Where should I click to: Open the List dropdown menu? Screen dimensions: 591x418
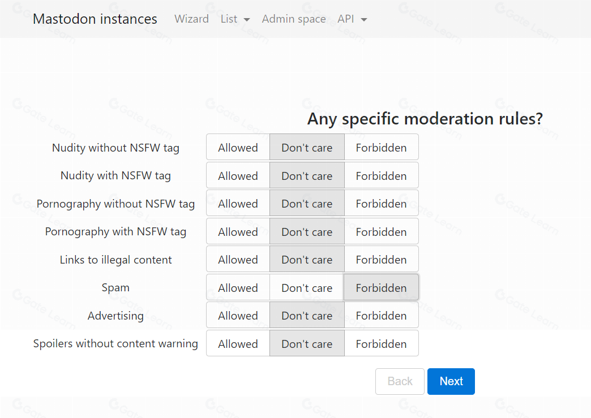tap(235, 19)
